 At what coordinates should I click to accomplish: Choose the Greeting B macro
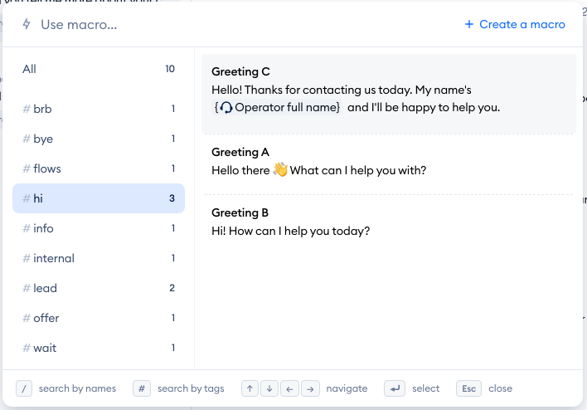[x=388, y=222]
